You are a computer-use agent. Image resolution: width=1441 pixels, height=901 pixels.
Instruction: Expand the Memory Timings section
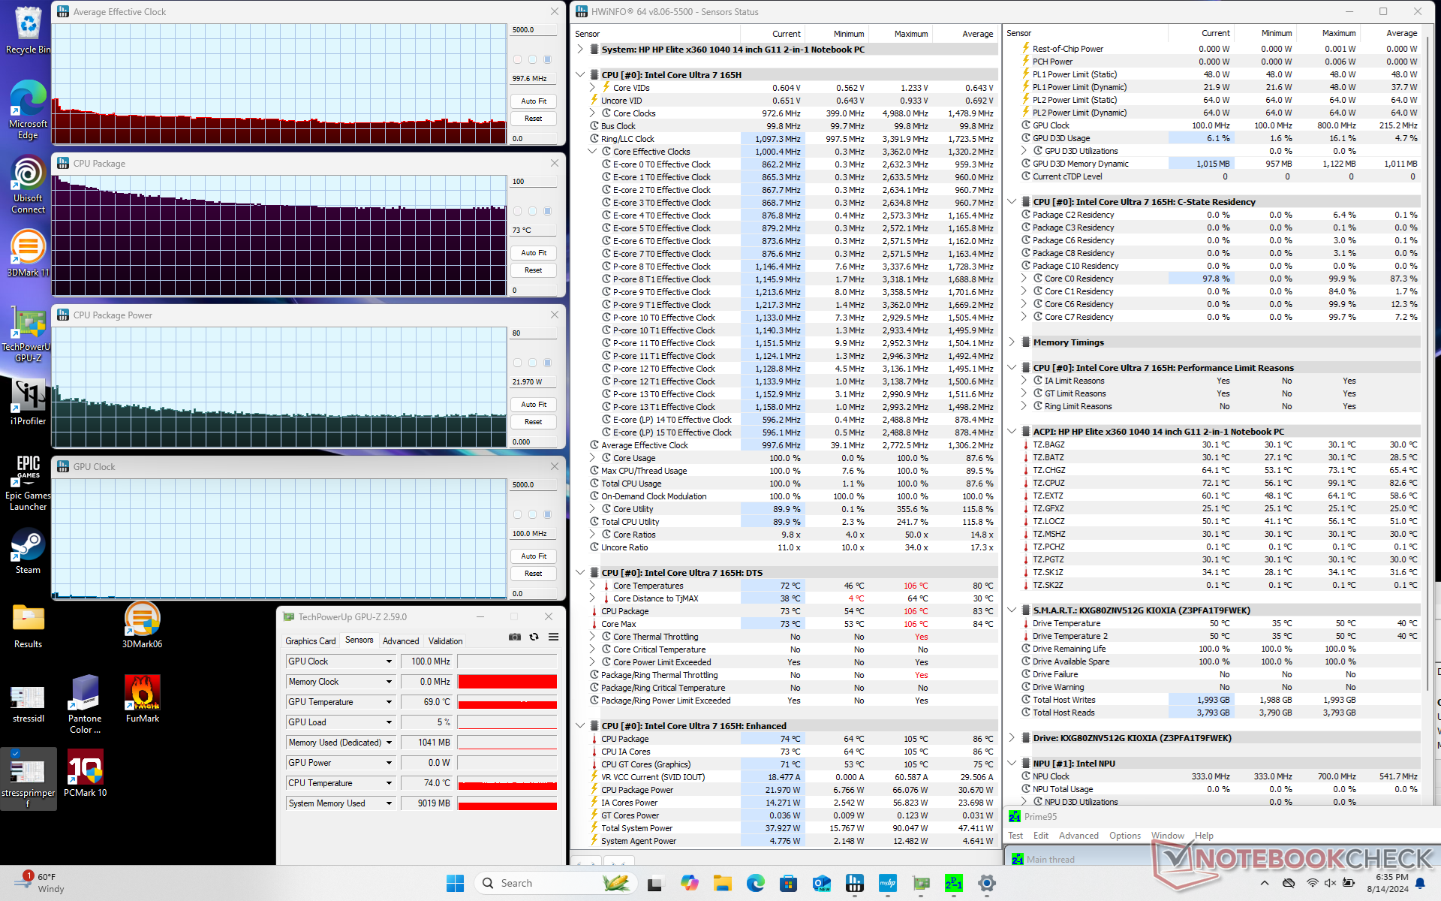coord(1012,342)
